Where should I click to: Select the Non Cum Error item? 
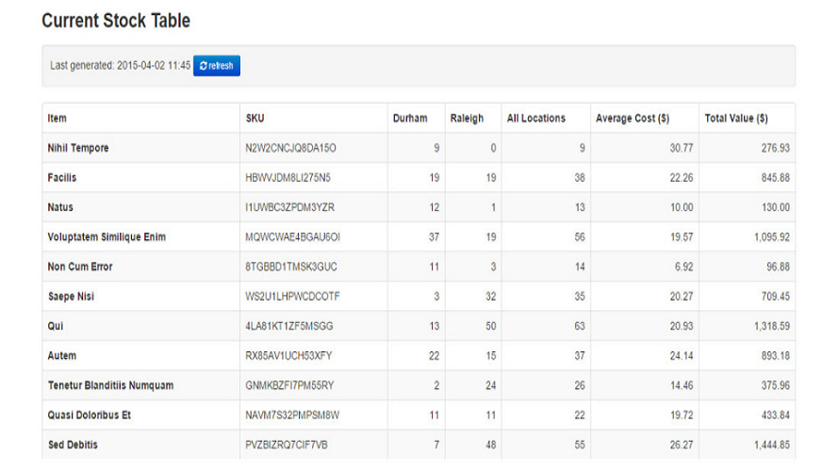click(x=80, y=267)
